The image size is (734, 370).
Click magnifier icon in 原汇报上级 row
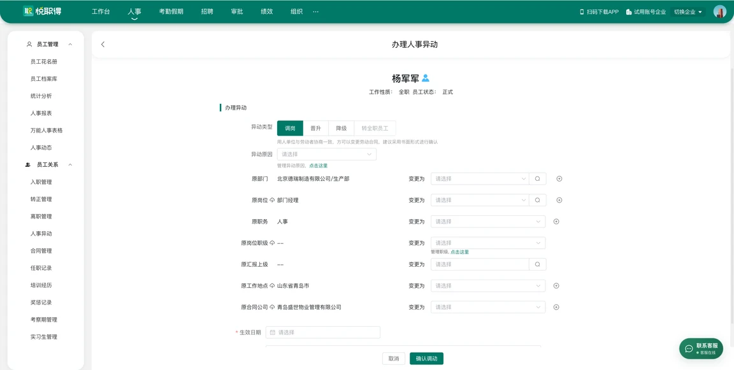pos(537,264)
